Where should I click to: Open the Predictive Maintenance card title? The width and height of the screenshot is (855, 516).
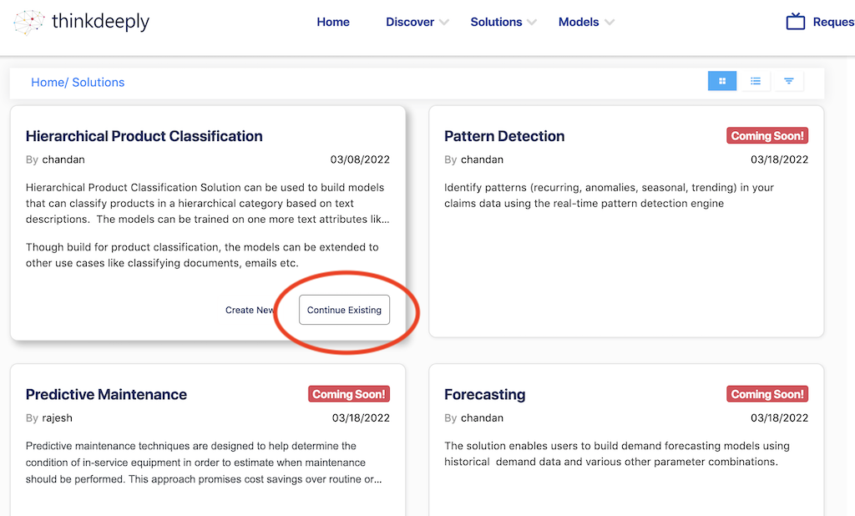(106, 394)
